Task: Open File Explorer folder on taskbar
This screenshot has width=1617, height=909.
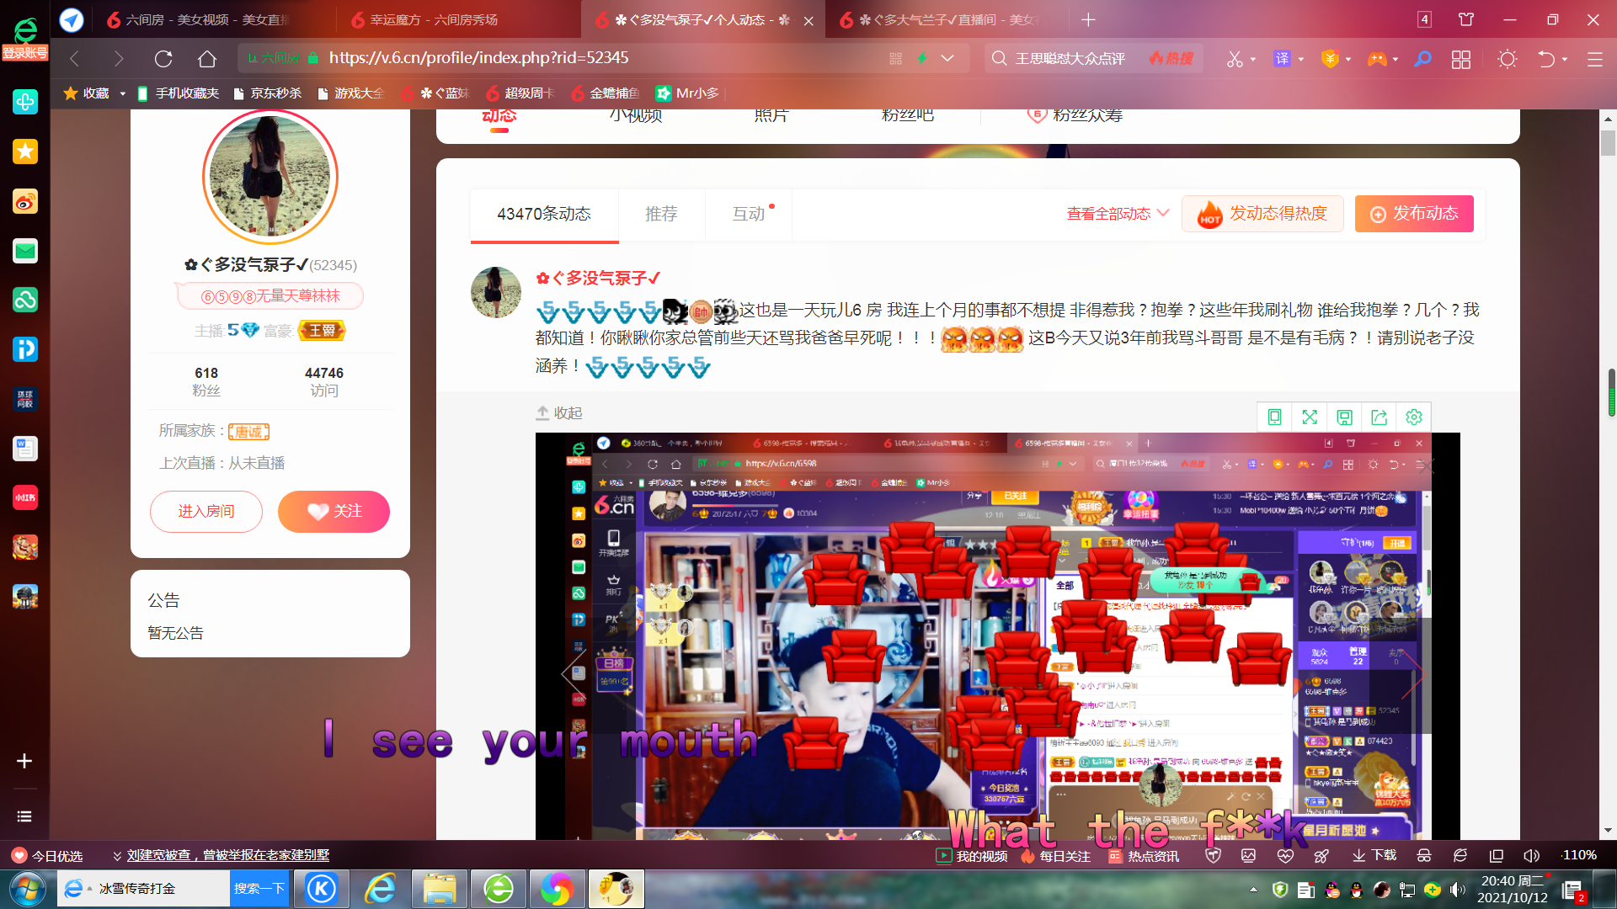Action: [x=440, y=889]
